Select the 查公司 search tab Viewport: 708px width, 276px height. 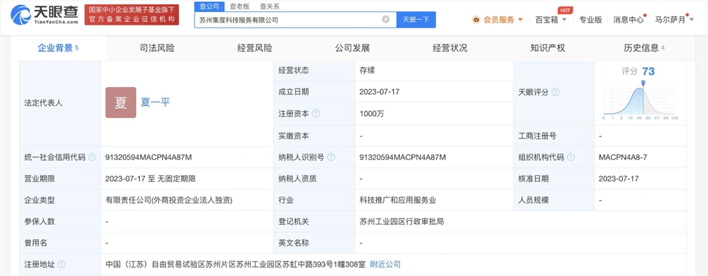(209, 6)
